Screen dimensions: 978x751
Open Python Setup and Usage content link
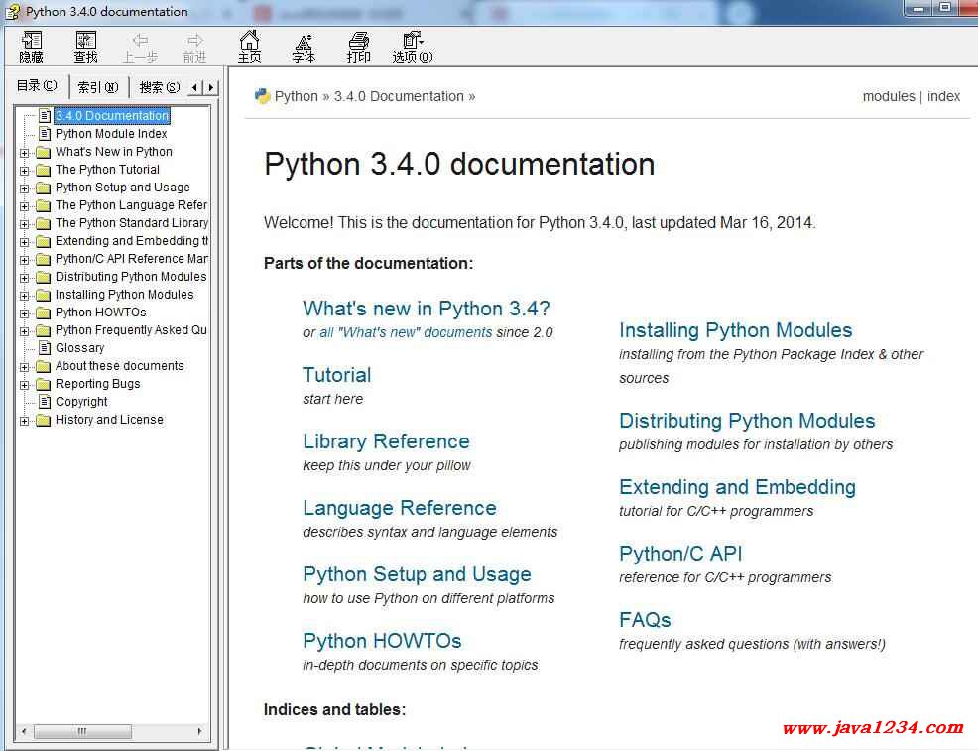[417, 574]
